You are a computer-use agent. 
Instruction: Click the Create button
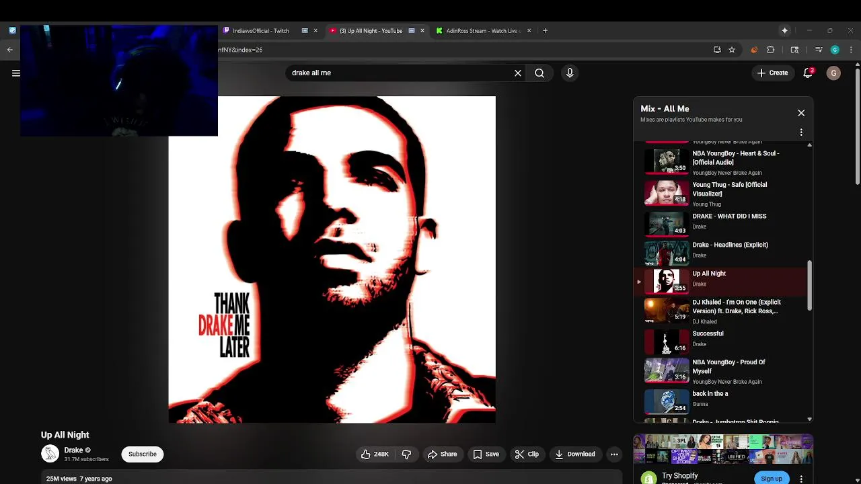pyautogui.click(x=772, y=73)
